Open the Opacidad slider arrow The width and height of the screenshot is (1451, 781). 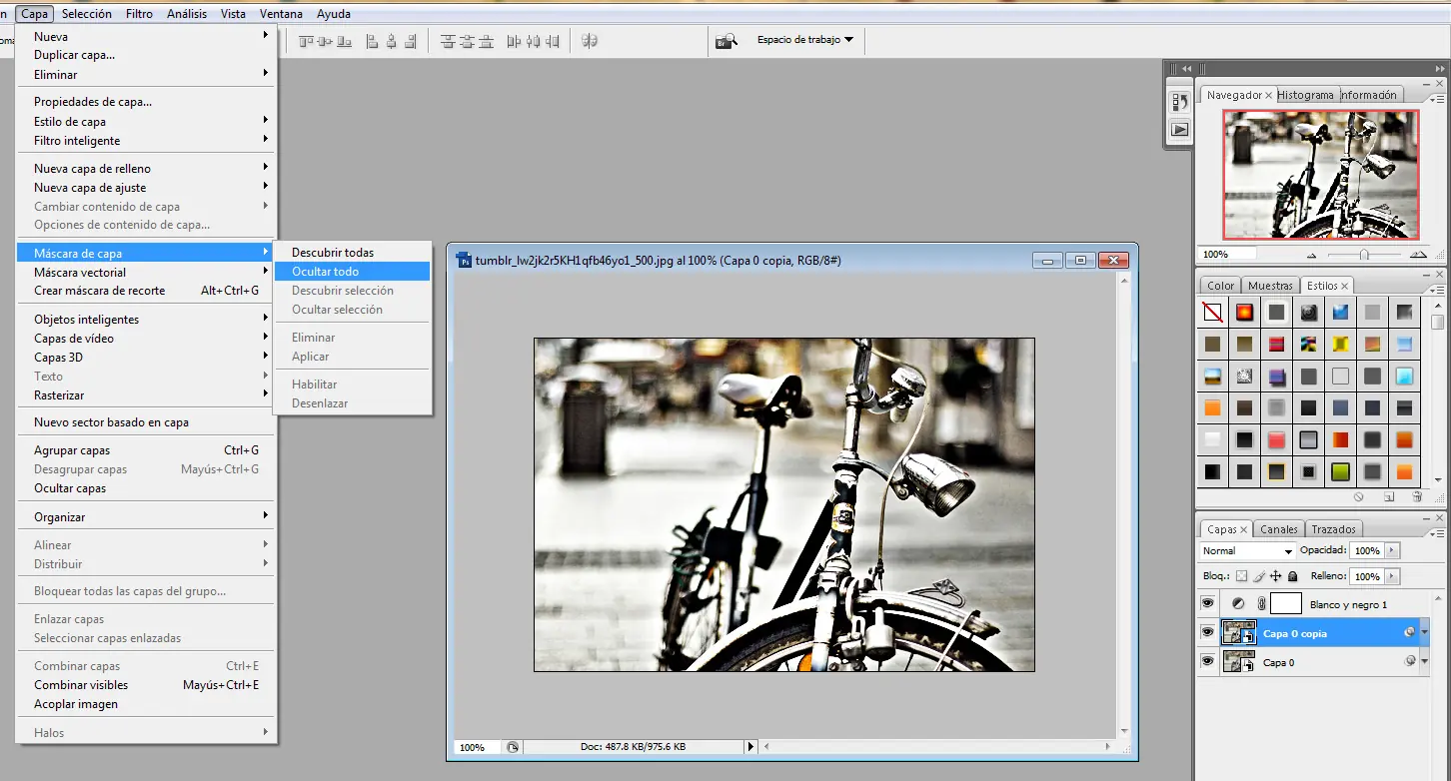(1392, 550)
